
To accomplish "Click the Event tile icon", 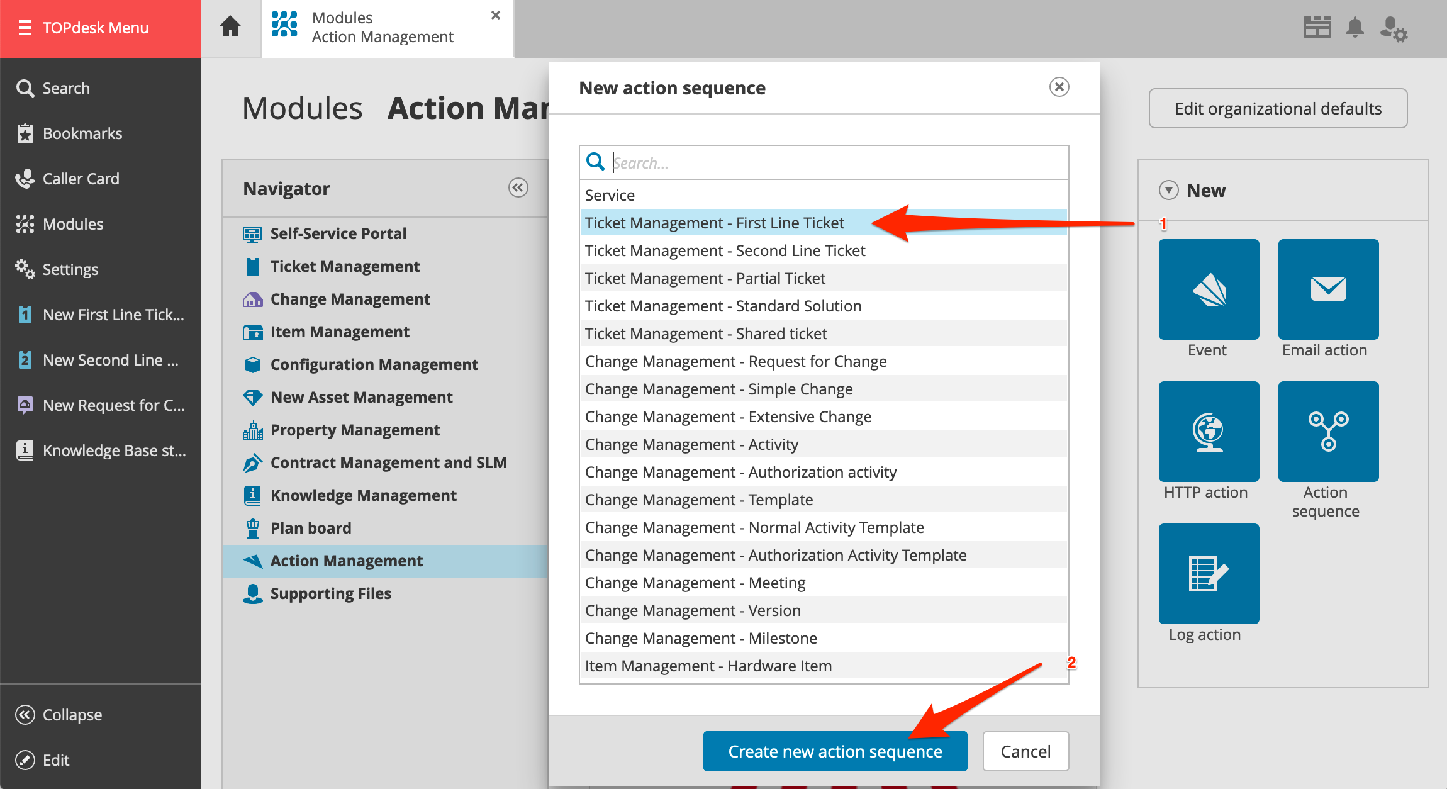I will tap(1209, 289).
